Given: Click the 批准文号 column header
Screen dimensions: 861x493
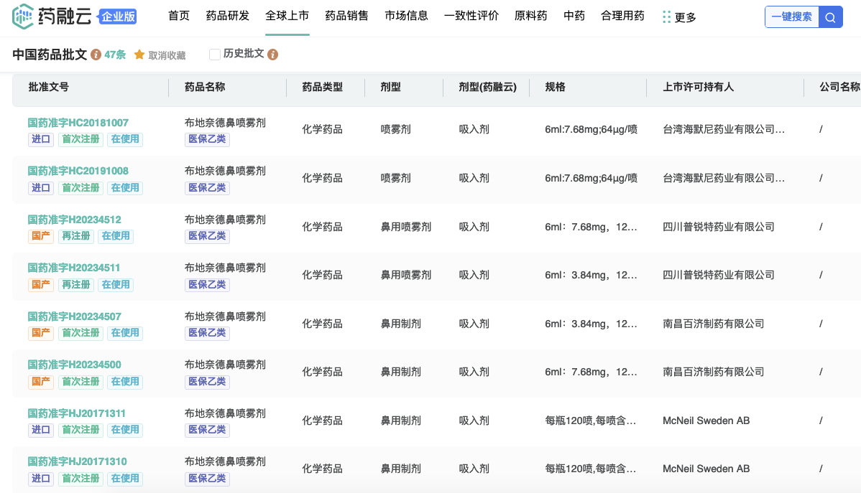Looking at the screenshot, I should [x=49, y=87].
